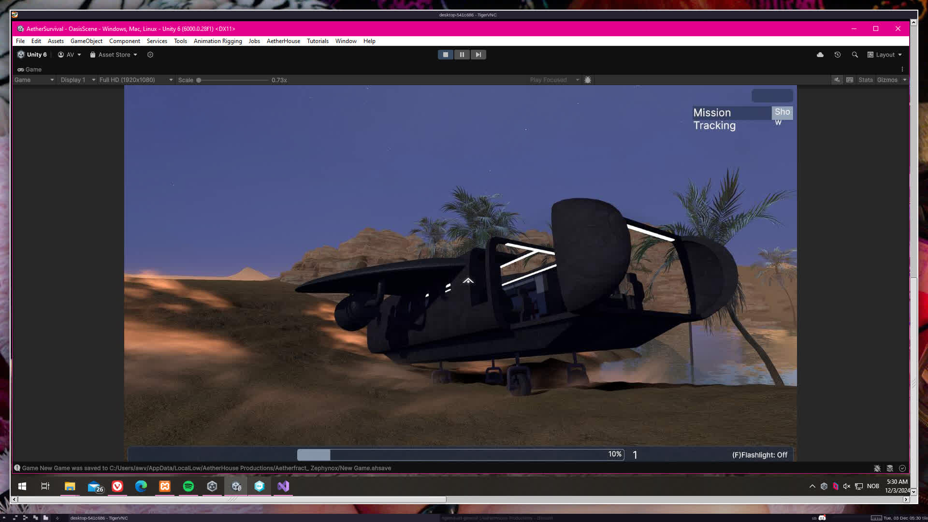Open the Display 1 dropdown
Image resolution: width=928 pixels, height=522 pixels.
click(77, 80)
